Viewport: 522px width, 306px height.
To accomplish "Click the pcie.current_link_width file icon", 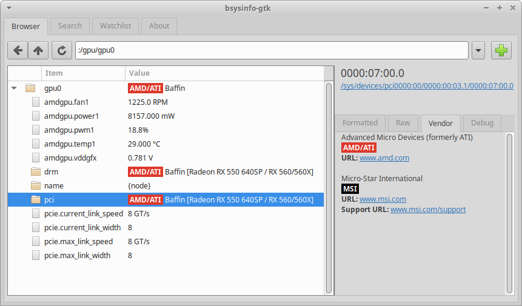I will click(x=36, y=227).
